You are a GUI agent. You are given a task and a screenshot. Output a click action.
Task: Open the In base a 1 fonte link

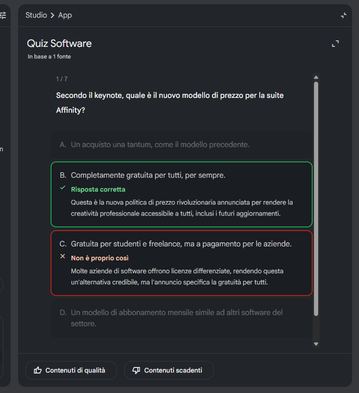pyautogui.click(x=49, y=57)
